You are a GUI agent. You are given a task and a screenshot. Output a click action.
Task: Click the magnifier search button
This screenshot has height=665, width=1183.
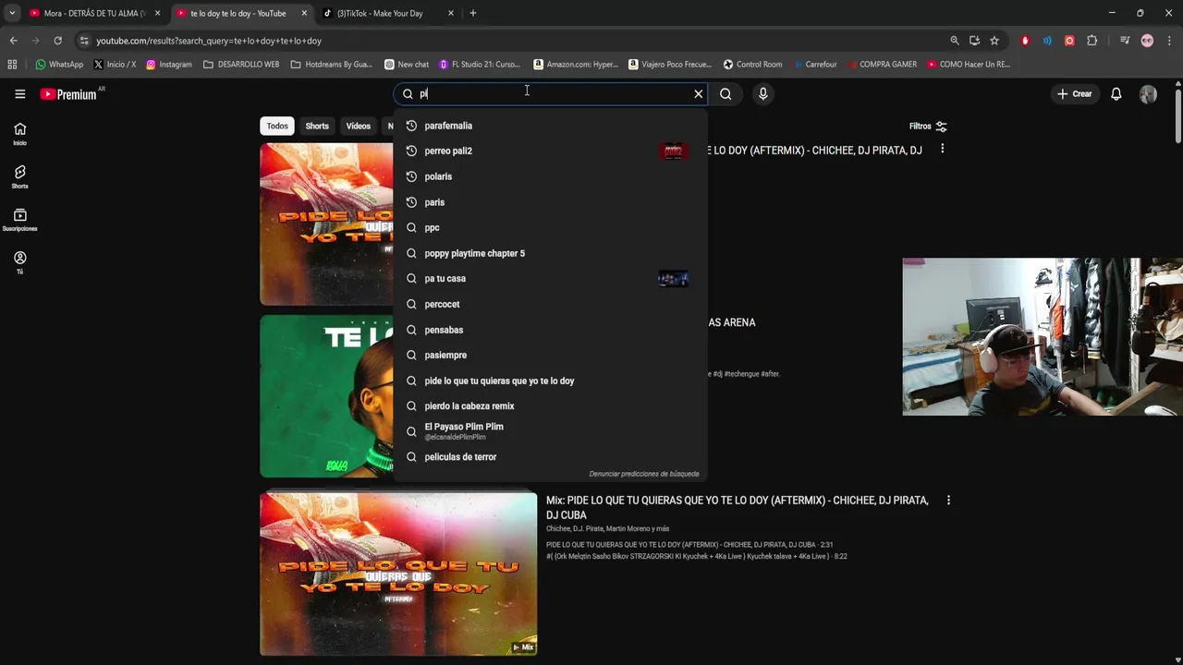(726, 93)
